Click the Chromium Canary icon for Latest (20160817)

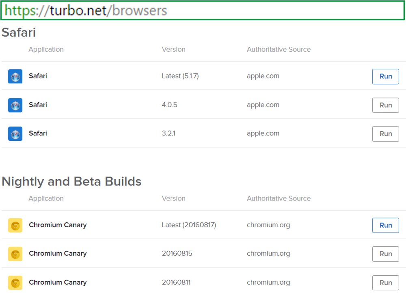15,225
